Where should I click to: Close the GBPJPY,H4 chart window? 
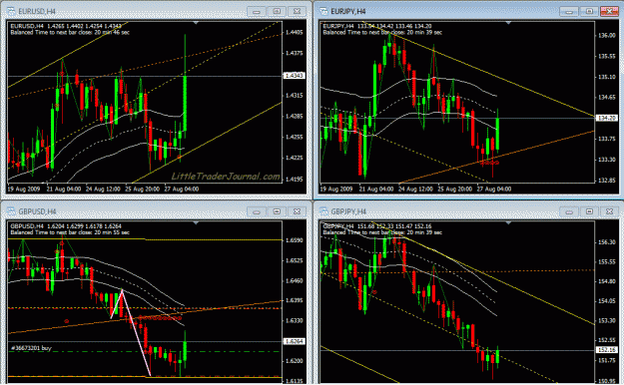tap(610, 211)
